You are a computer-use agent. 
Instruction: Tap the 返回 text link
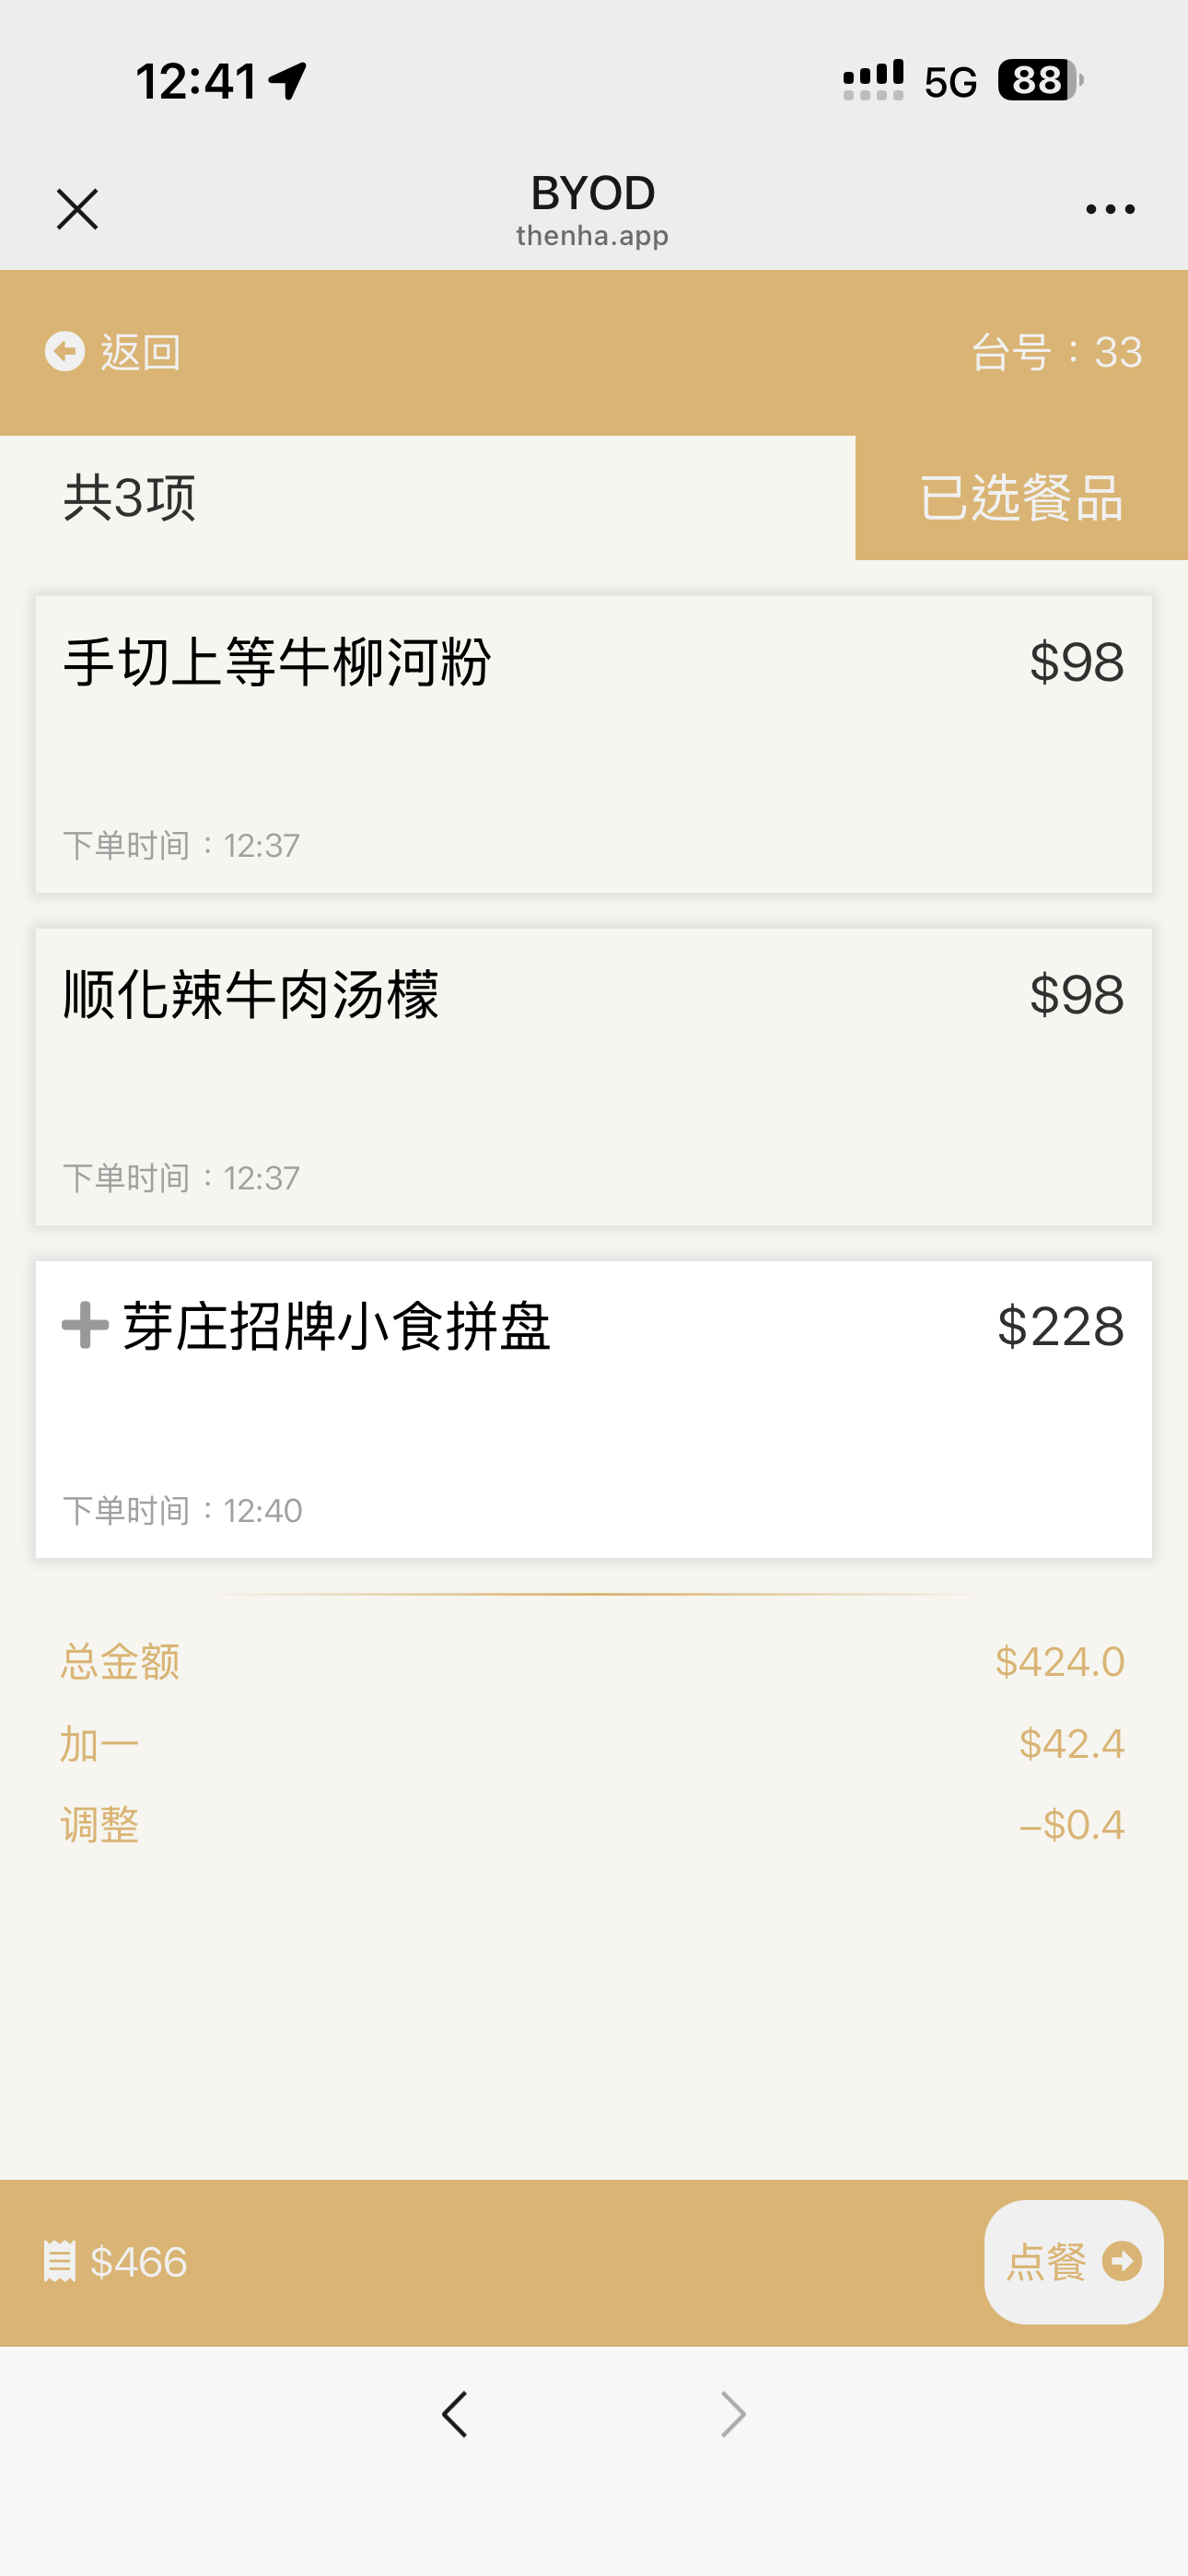[141, 352]
